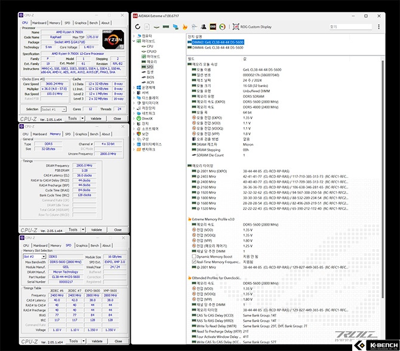Expand the 운영체제 tree node
The height and width of the screenshot is (351, 400).
(134, 88)
